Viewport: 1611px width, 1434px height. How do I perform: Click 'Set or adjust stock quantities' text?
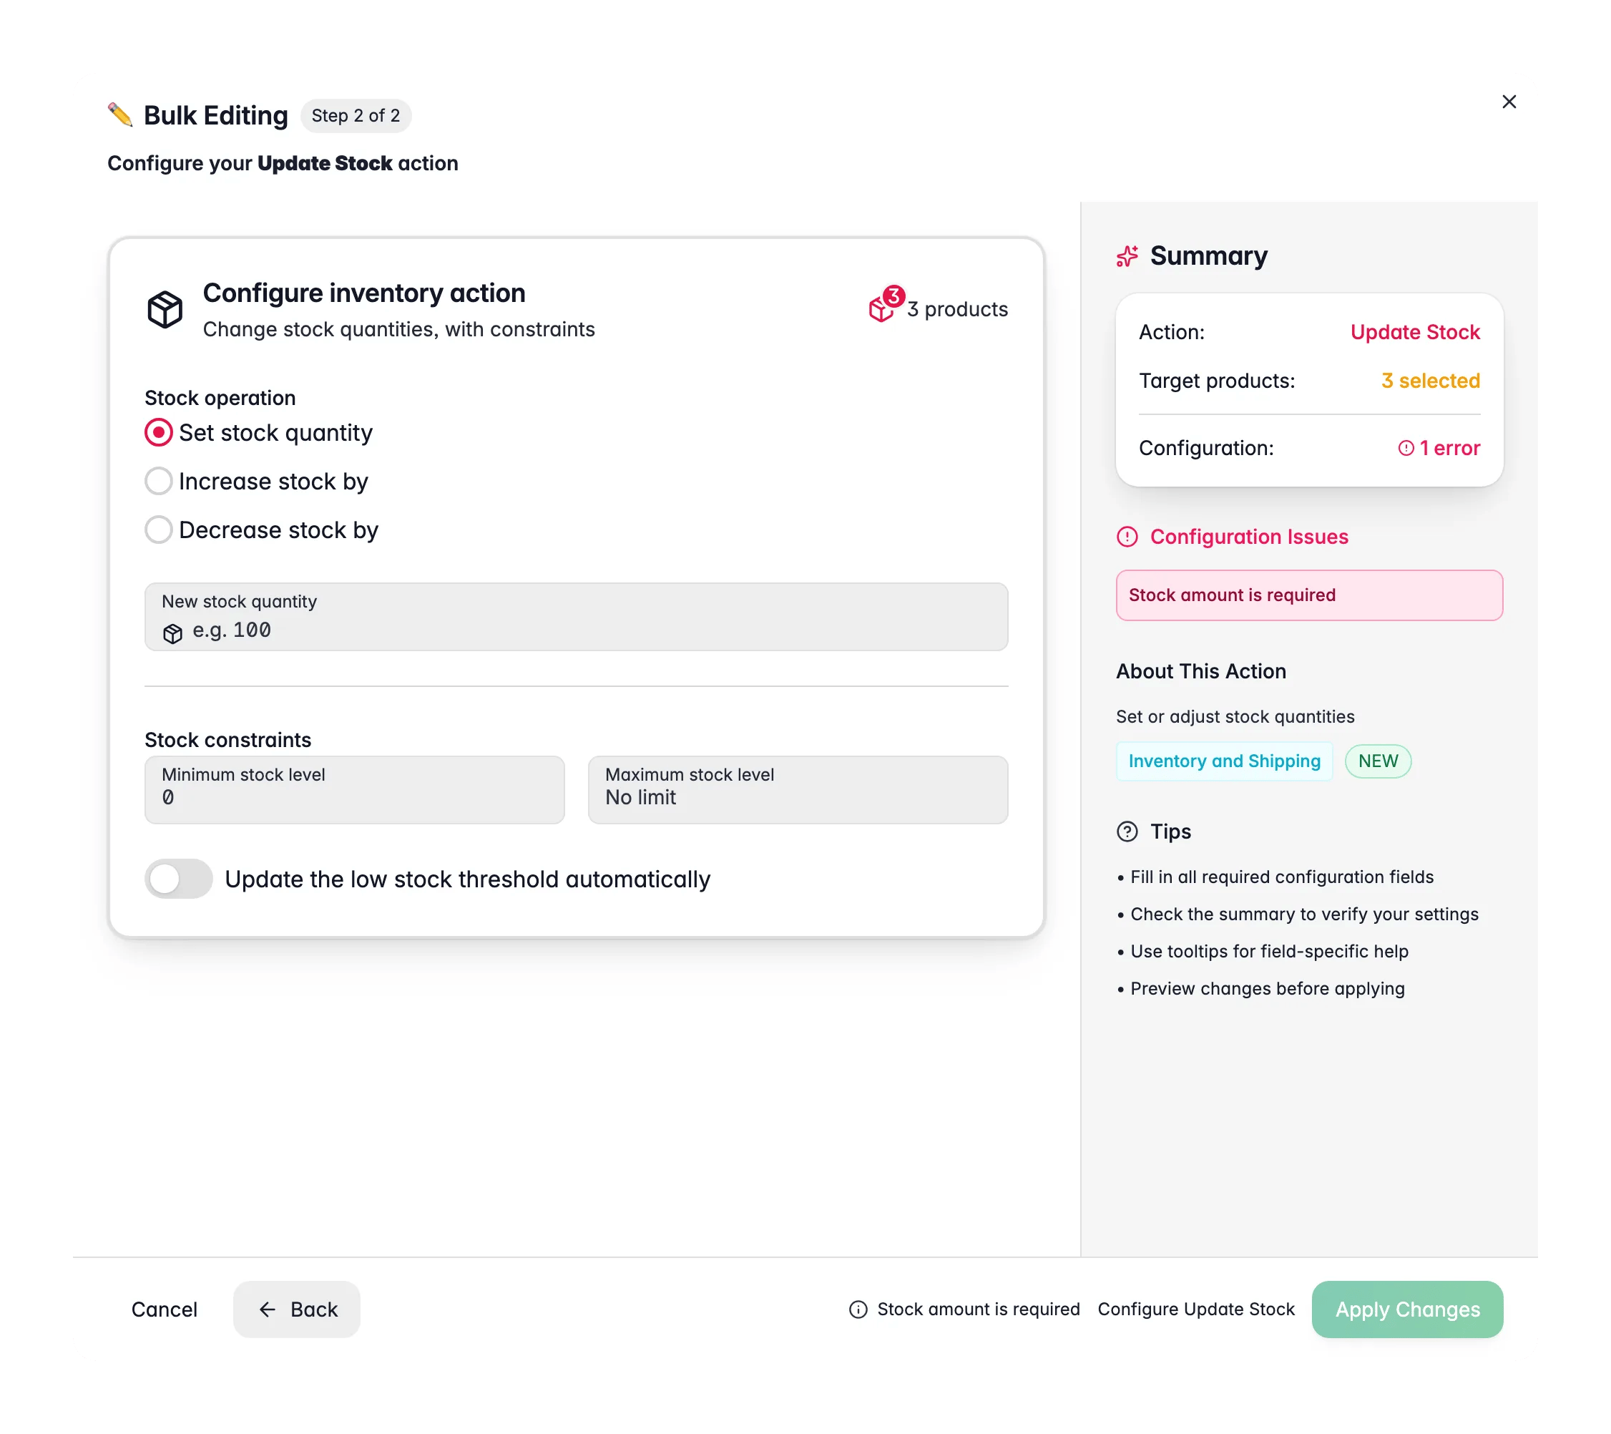[x=1235, y=716]
